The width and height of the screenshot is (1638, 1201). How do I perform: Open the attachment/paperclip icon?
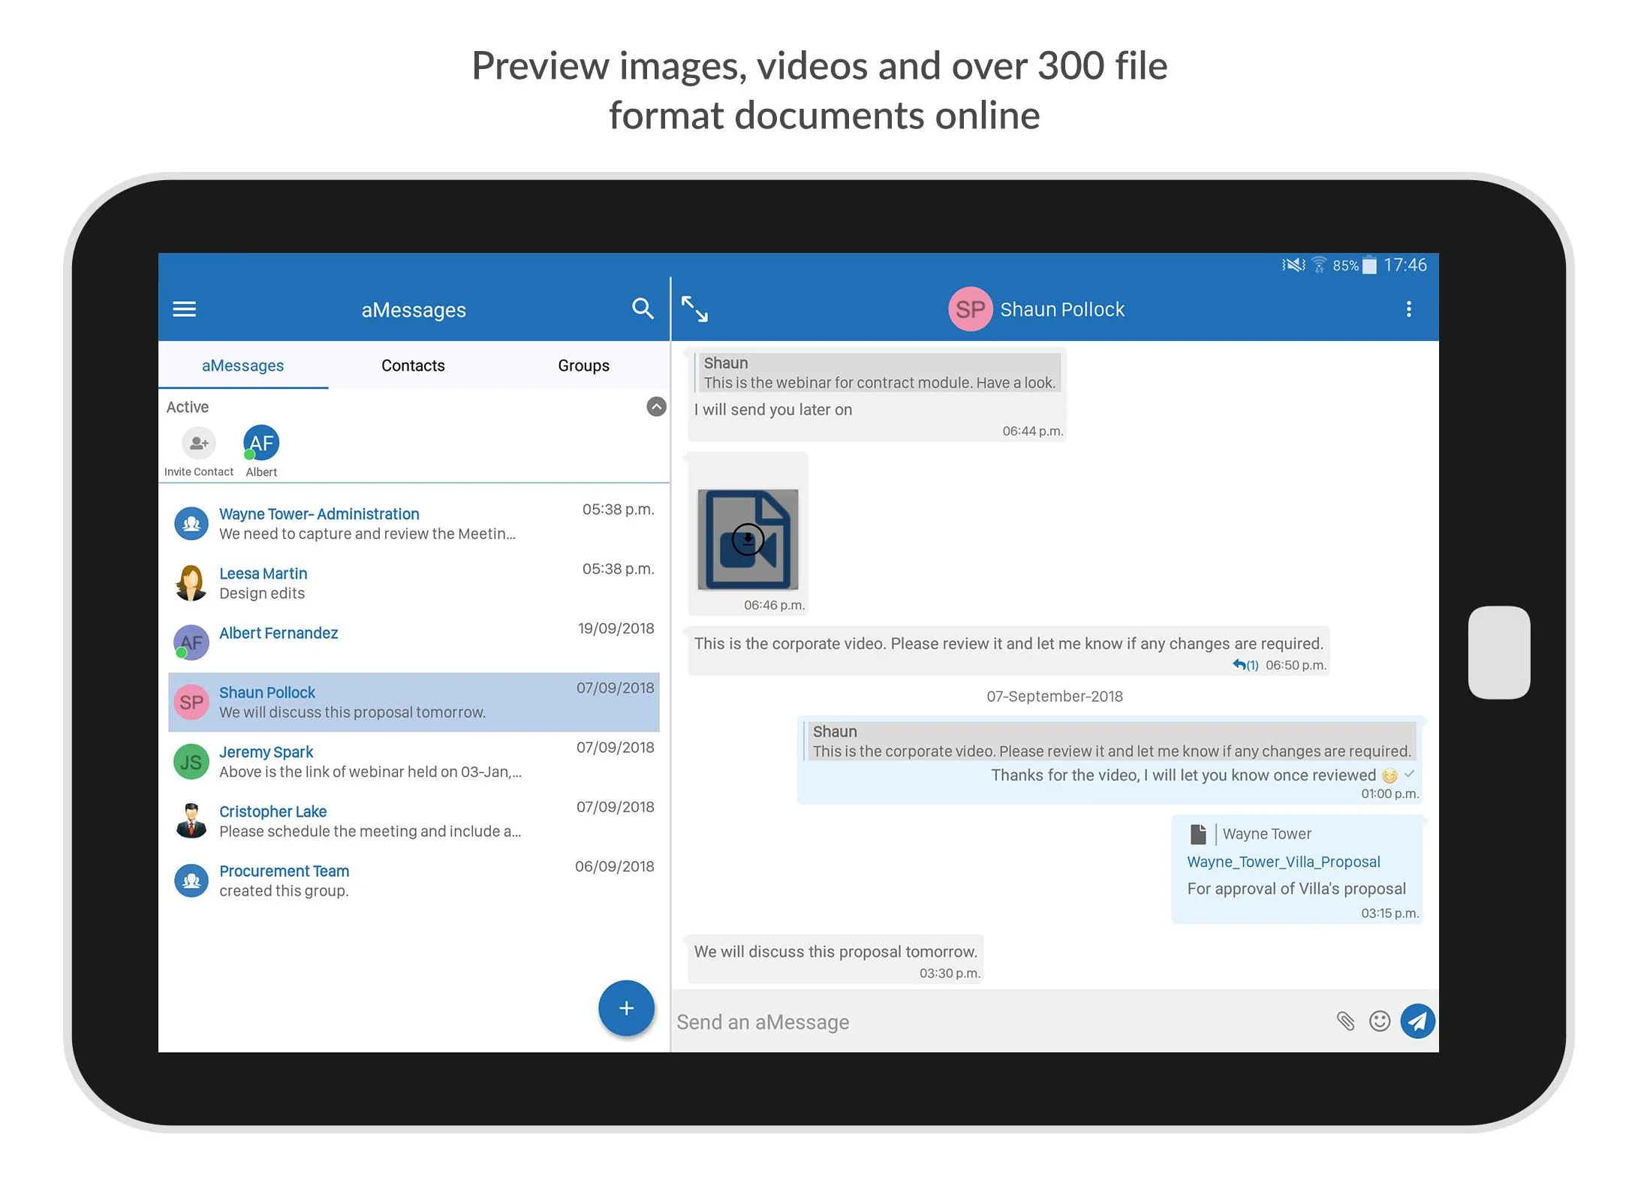click(1343, 1022)
